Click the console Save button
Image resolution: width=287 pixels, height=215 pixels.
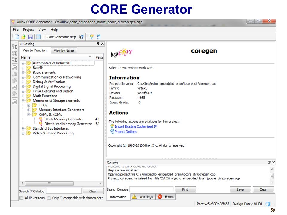240,189
